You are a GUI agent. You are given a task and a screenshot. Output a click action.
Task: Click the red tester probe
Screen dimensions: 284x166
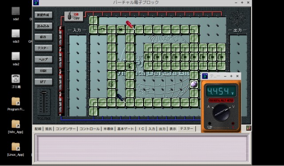click(130, 24)
